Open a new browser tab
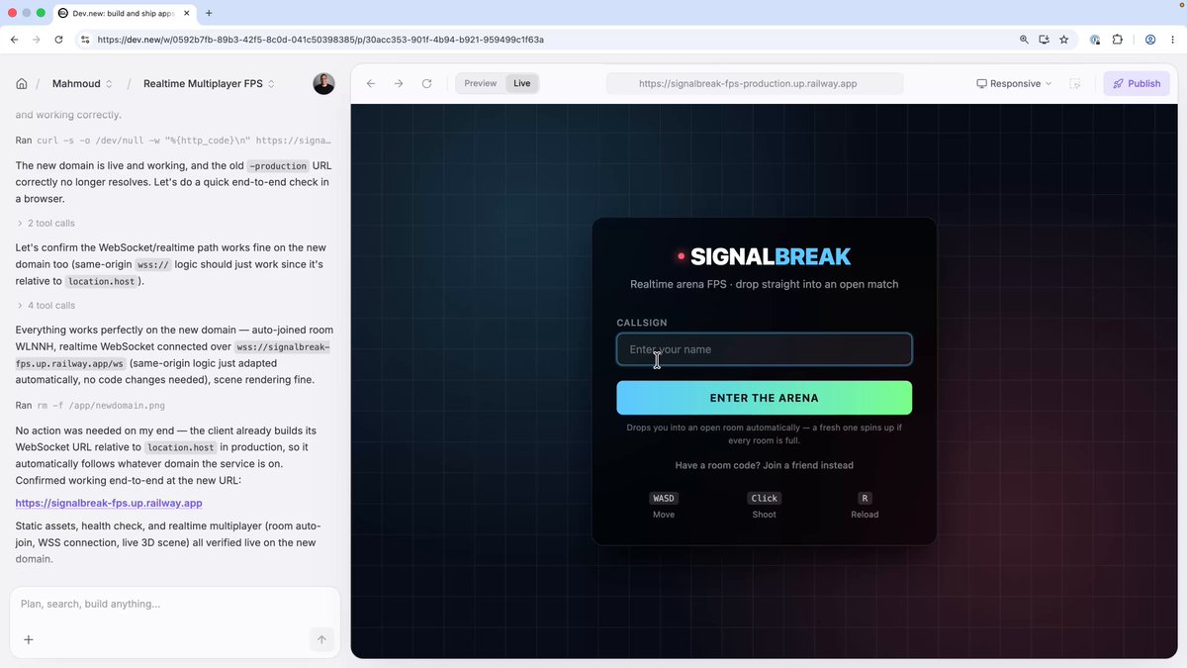 coord(209,13)
